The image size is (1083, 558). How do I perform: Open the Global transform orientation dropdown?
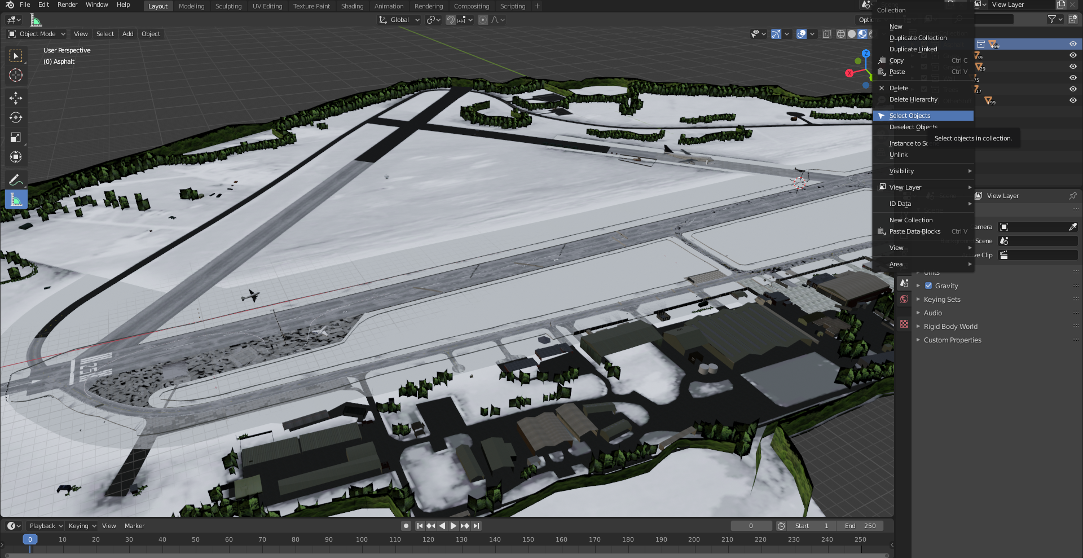399,20
